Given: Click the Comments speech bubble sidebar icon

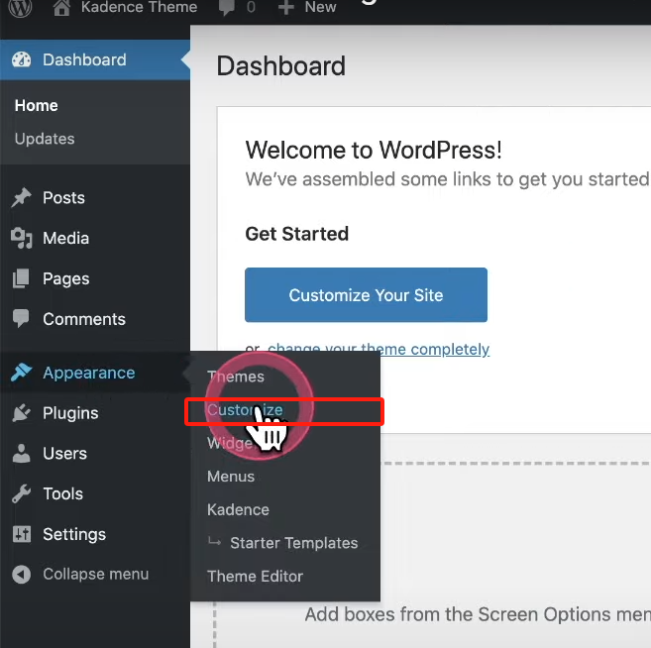Looking at the screenshot, I should pyautogui.click(x=21, y=318).
